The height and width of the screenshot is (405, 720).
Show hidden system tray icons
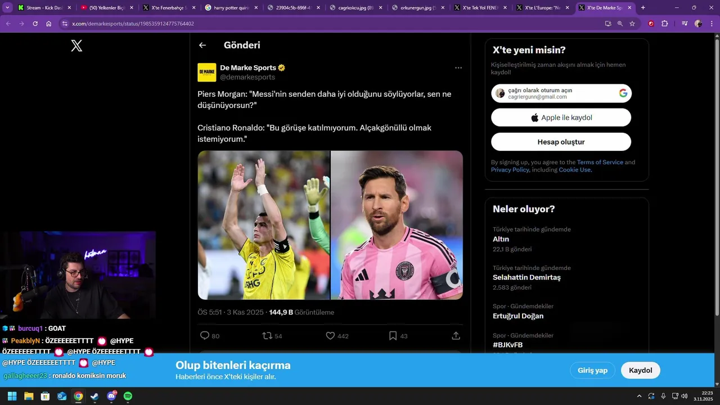pyautogui.click(x=639, y=396)
